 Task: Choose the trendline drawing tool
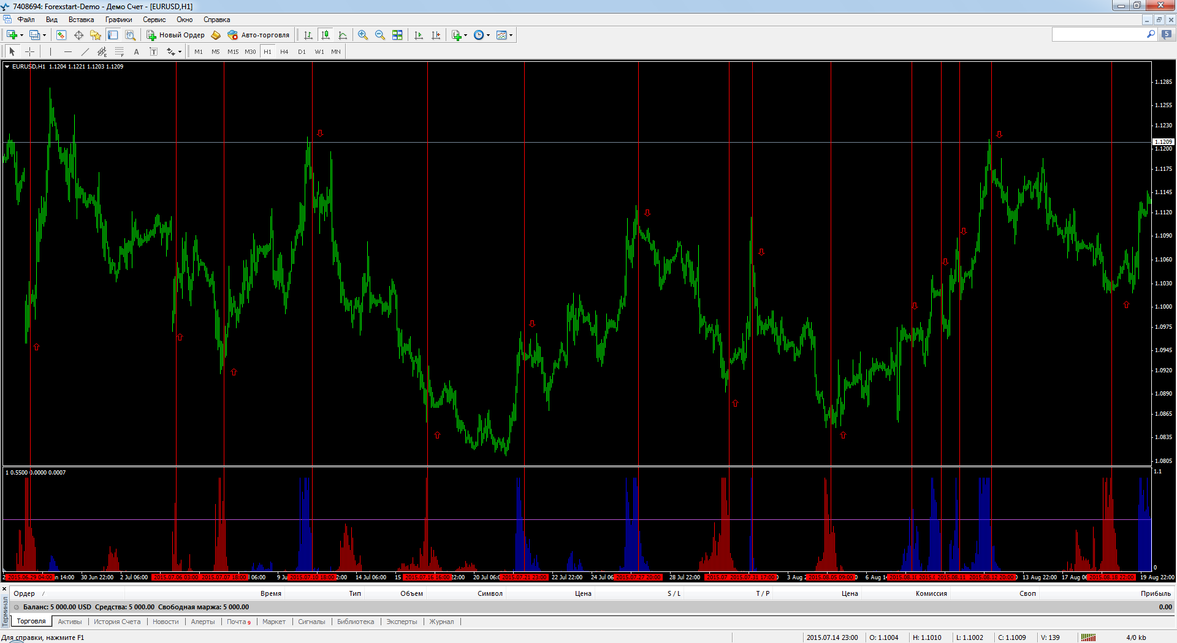(85, 52)
